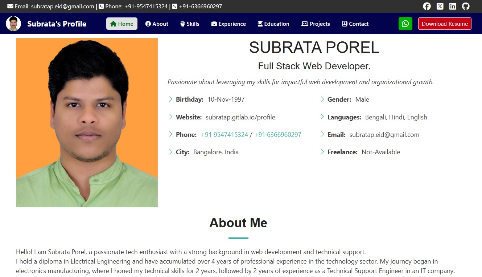Open Projects from the navigation bar
The width and height of the screenshot is (482, 277).
[316, 24]
